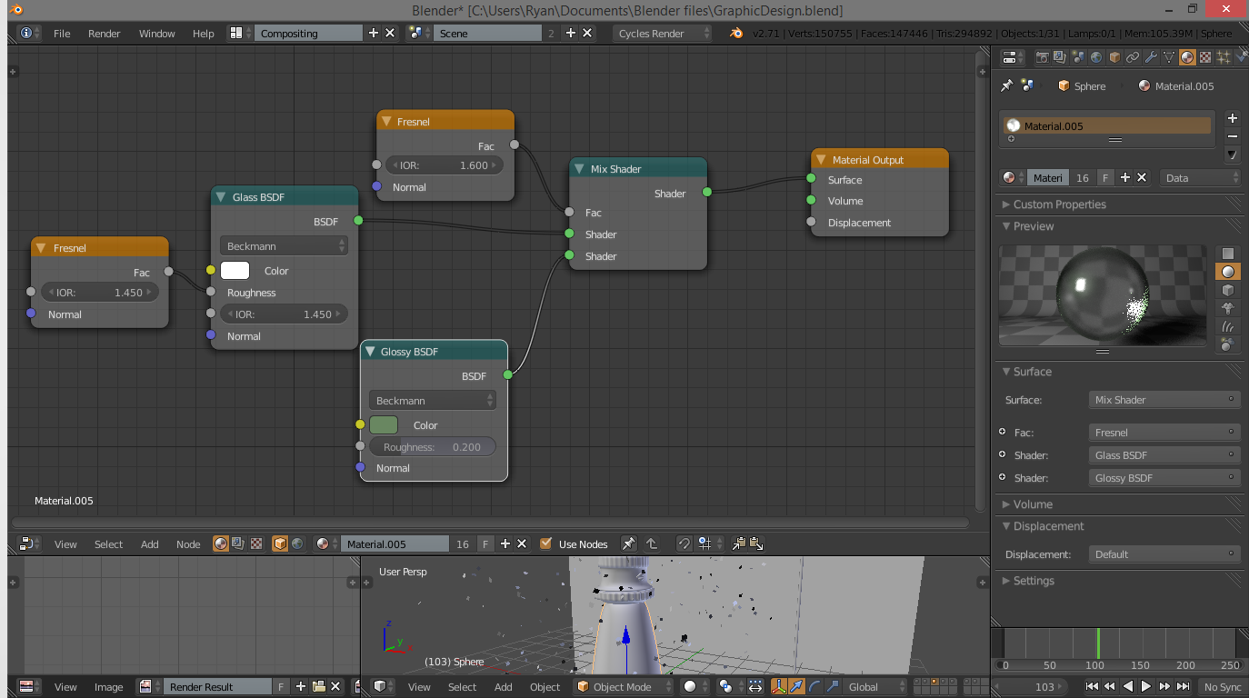Click the Glass BSDF shader input button

click(1164, 455)
